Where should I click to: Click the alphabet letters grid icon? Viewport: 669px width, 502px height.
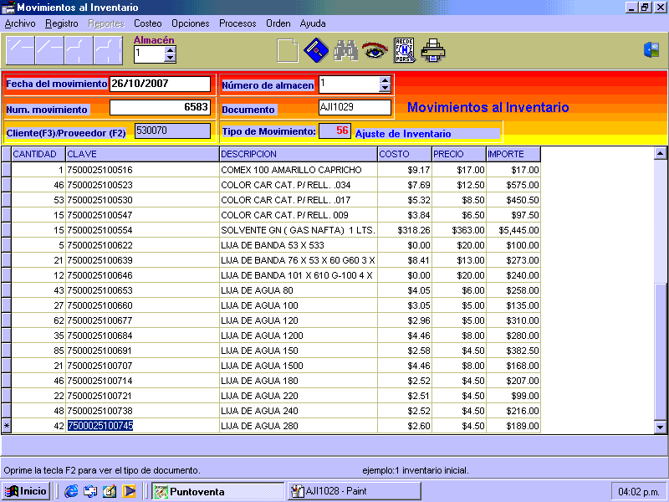(x=404, y=51)
